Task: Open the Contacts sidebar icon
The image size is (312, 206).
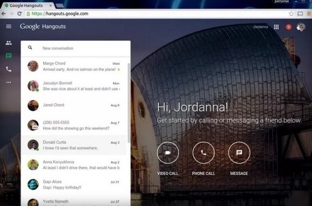Action: pos(8,43)
